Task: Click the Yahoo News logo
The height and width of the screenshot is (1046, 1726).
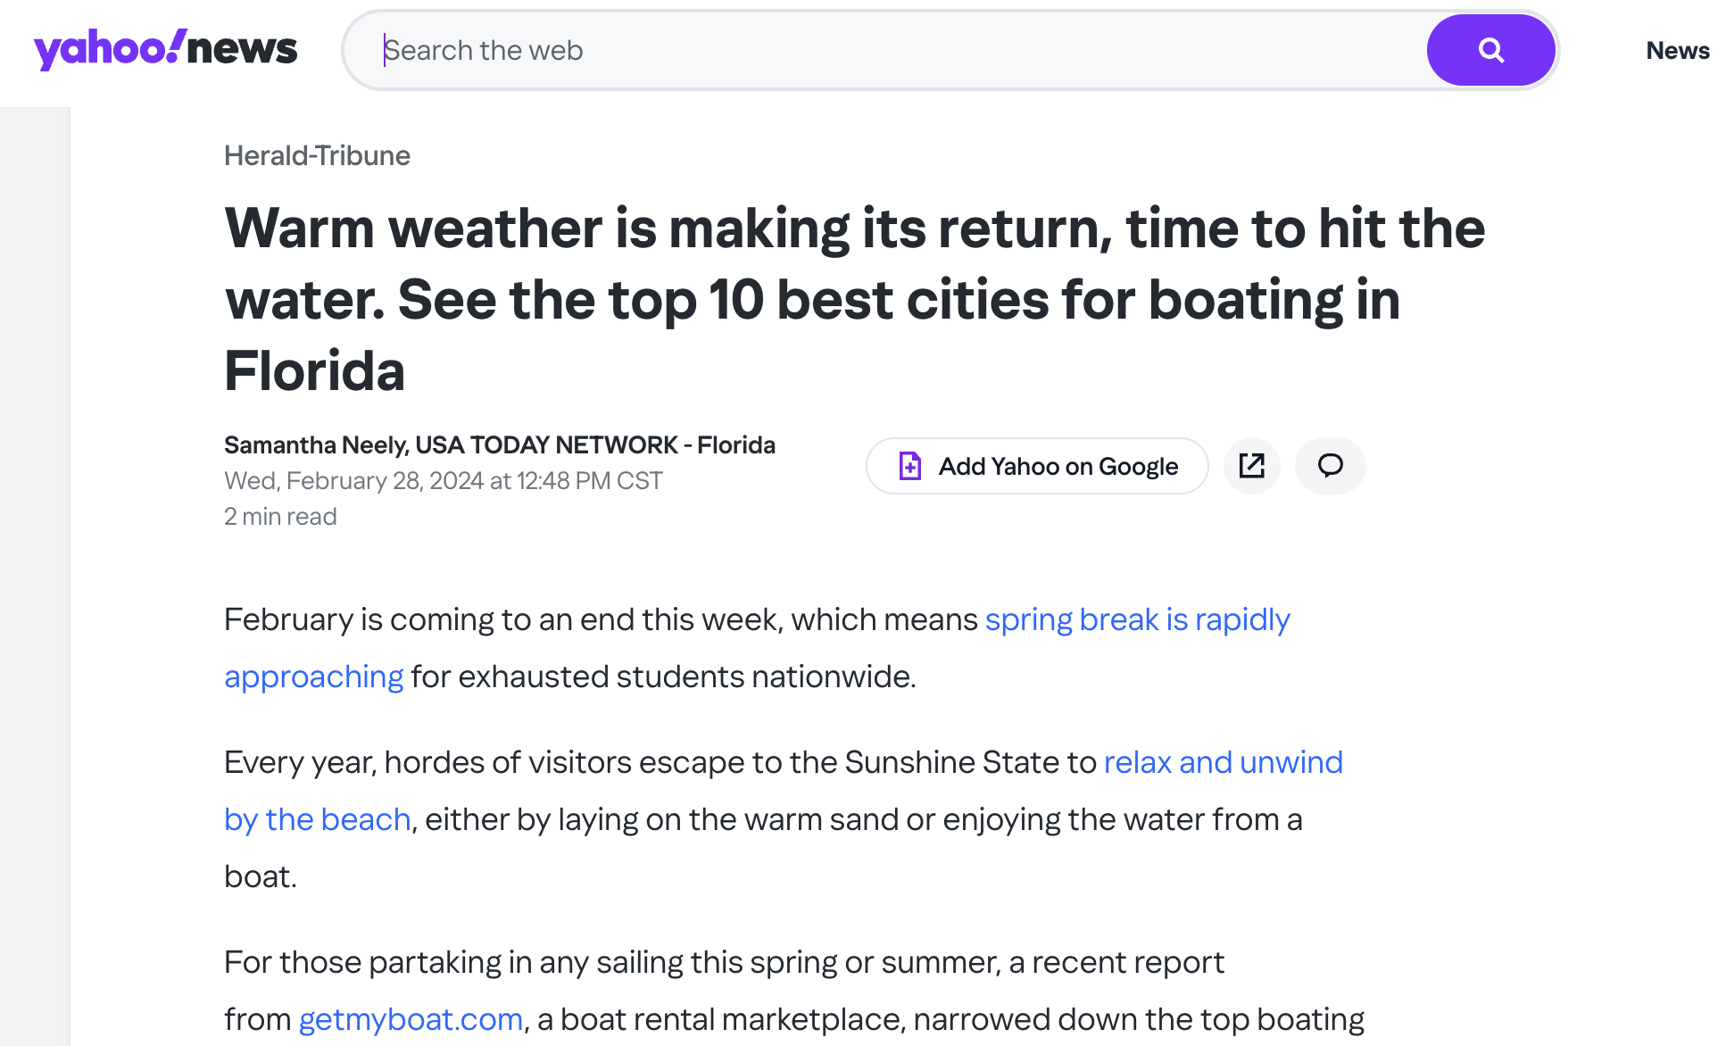Action: pos(165,50)
